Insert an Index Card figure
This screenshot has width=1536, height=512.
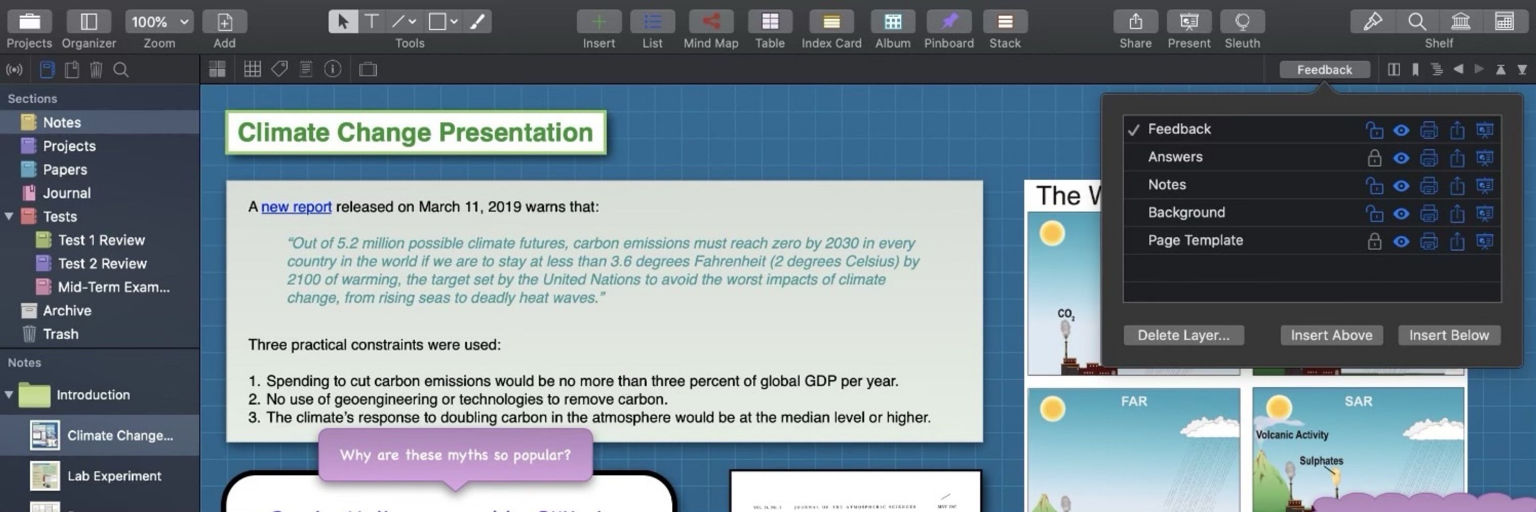[x=831, y=22]
